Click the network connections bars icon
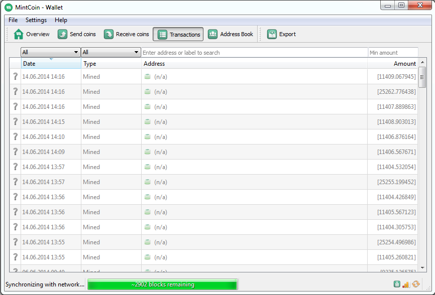Image resolution: width=435 pixels, height=295 pixels. coord(406,284)
